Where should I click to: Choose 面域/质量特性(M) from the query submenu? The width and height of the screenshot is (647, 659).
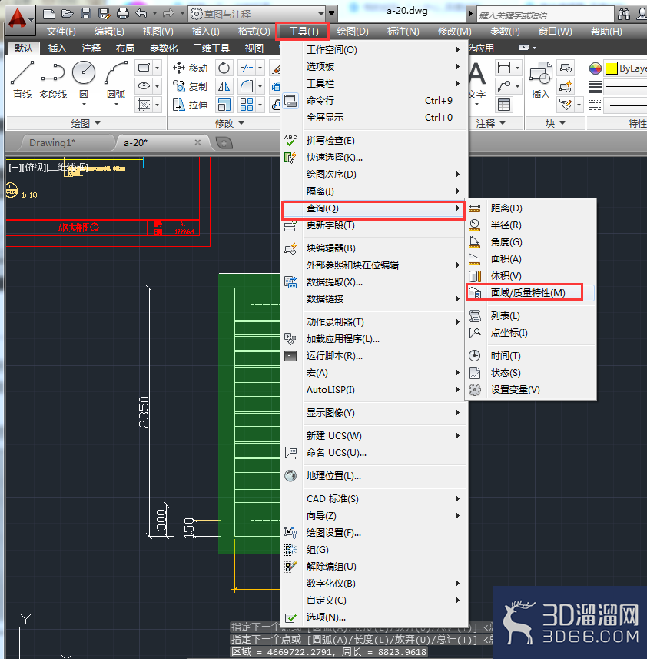coord(530,292)
